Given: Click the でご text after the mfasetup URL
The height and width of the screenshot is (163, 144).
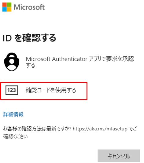Looking at the screenshot, I should (x=133, y=129).
